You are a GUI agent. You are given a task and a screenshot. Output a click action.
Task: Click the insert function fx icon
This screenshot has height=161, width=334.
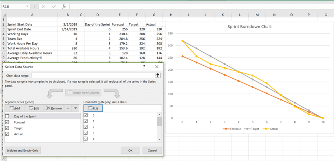click(x=64, y=7)
